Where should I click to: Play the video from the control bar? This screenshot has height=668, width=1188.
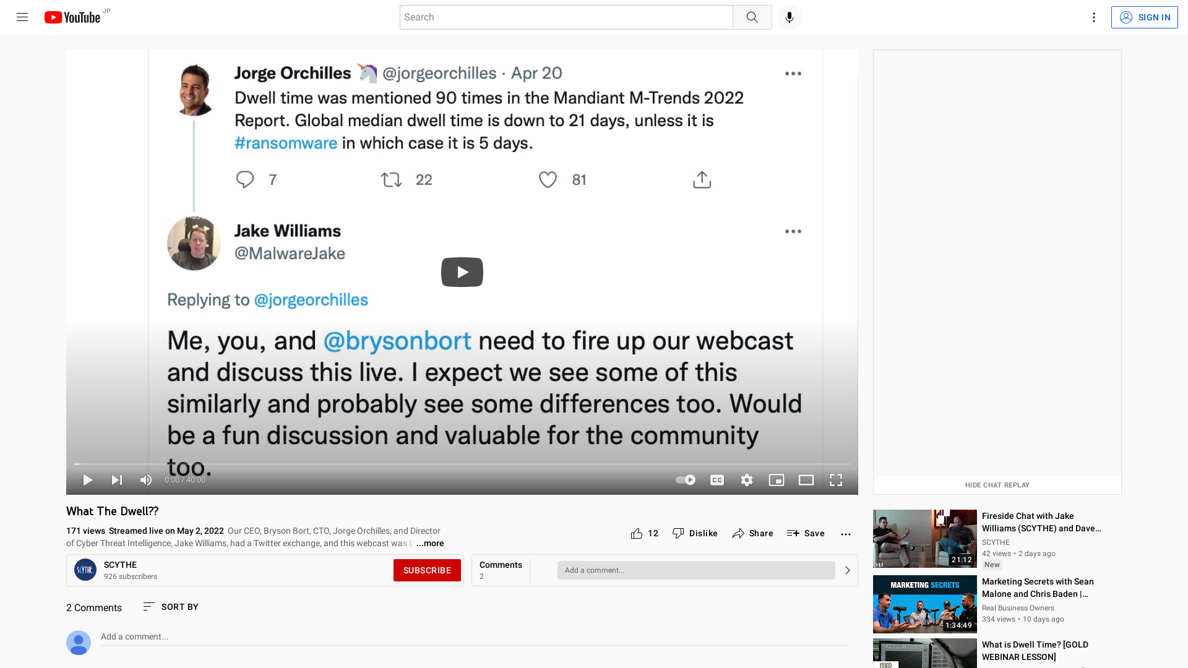point(88,480)
